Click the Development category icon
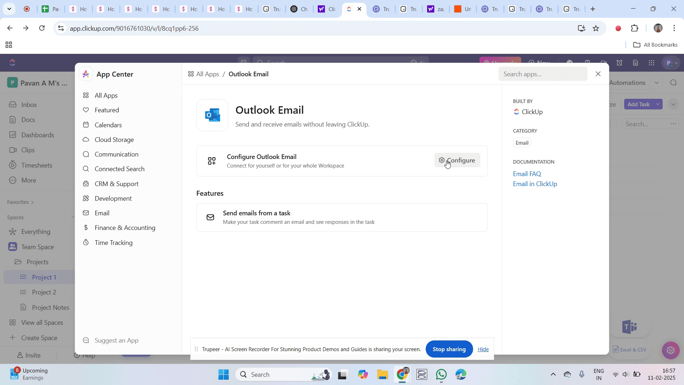Screen dimensions: 684x385 [86, 199]
